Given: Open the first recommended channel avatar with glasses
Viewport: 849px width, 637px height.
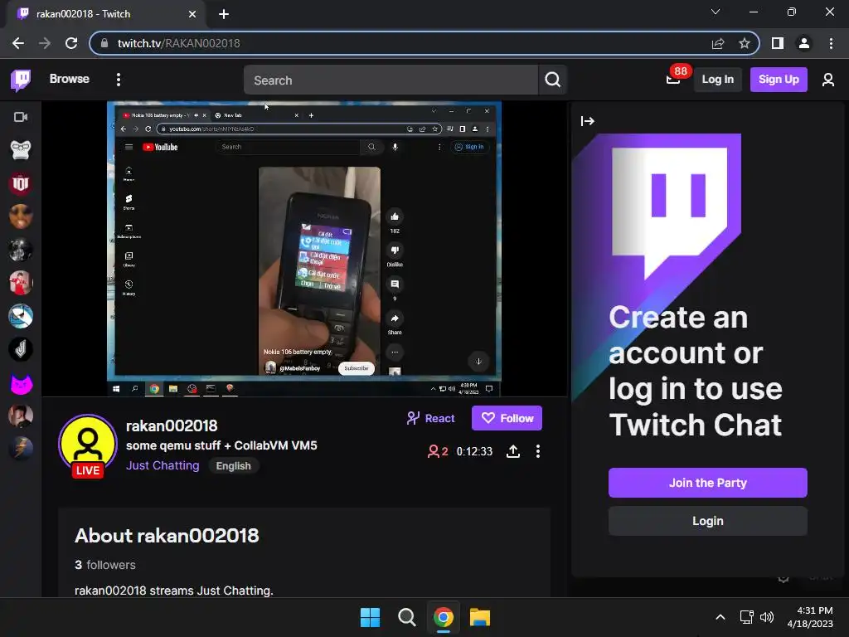Looking at the screenshot, I should 21,150.
